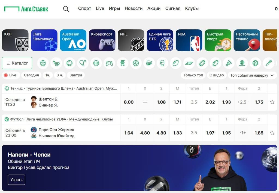Open the NHL league tile
The width and height of the screenshot is (279, 193).
coord(131,40)
